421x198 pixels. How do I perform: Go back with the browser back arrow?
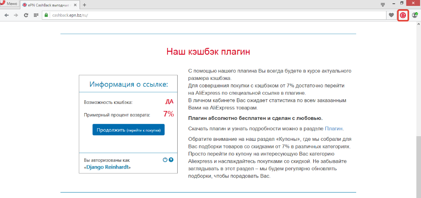[x=7, y=15]
